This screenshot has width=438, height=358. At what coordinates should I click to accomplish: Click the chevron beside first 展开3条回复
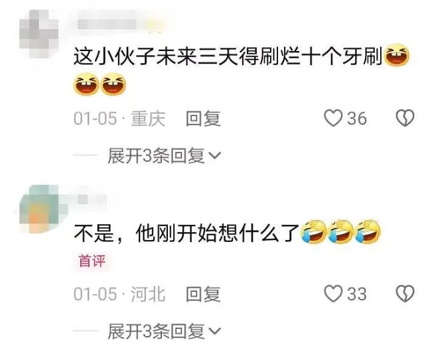tap(215, 156)
